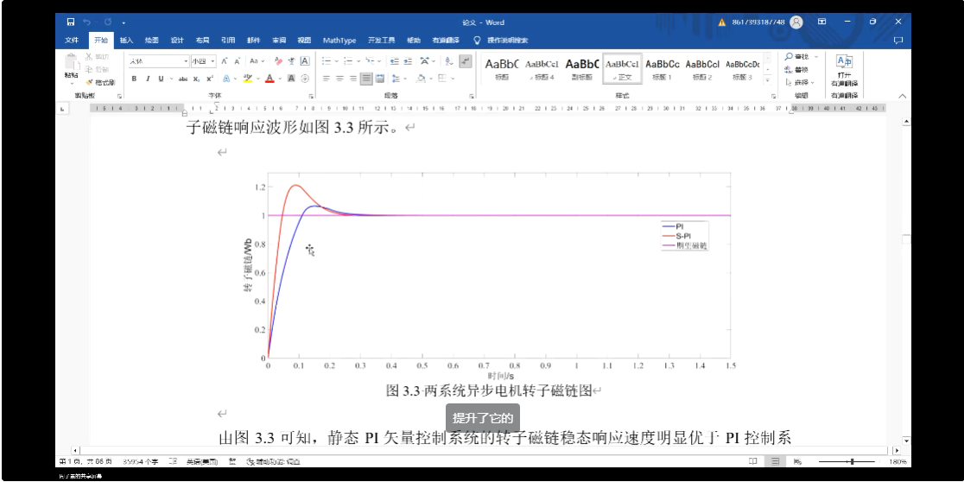Image resolution: width=964 pixels, height=482 pixels.
Task: Toggle Bold formatting
Action: (134, 79)
